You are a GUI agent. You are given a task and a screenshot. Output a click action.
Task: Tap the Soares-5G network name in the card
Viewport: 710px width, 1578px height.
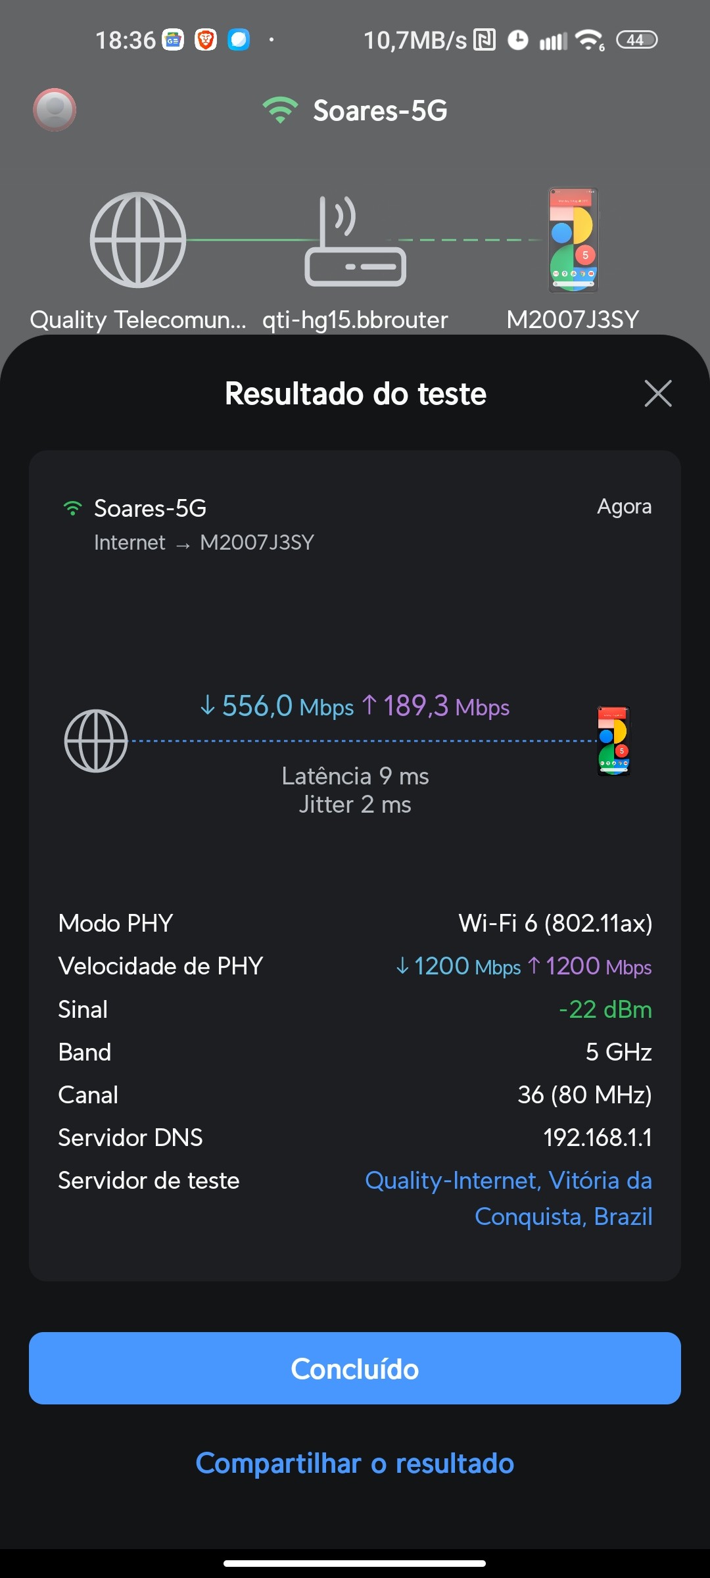point(150,508)
